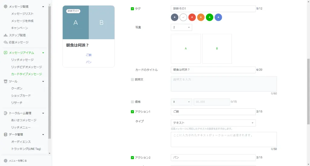This screenshot has width=310, height=166.
Task: Click the step delivery icon
Action: coord(5,35)
